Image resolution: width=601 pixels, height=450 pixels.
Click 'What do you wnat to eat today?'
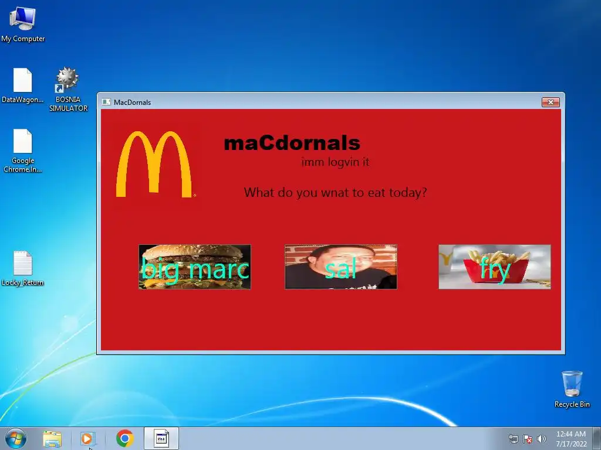(x=335, y=192)
